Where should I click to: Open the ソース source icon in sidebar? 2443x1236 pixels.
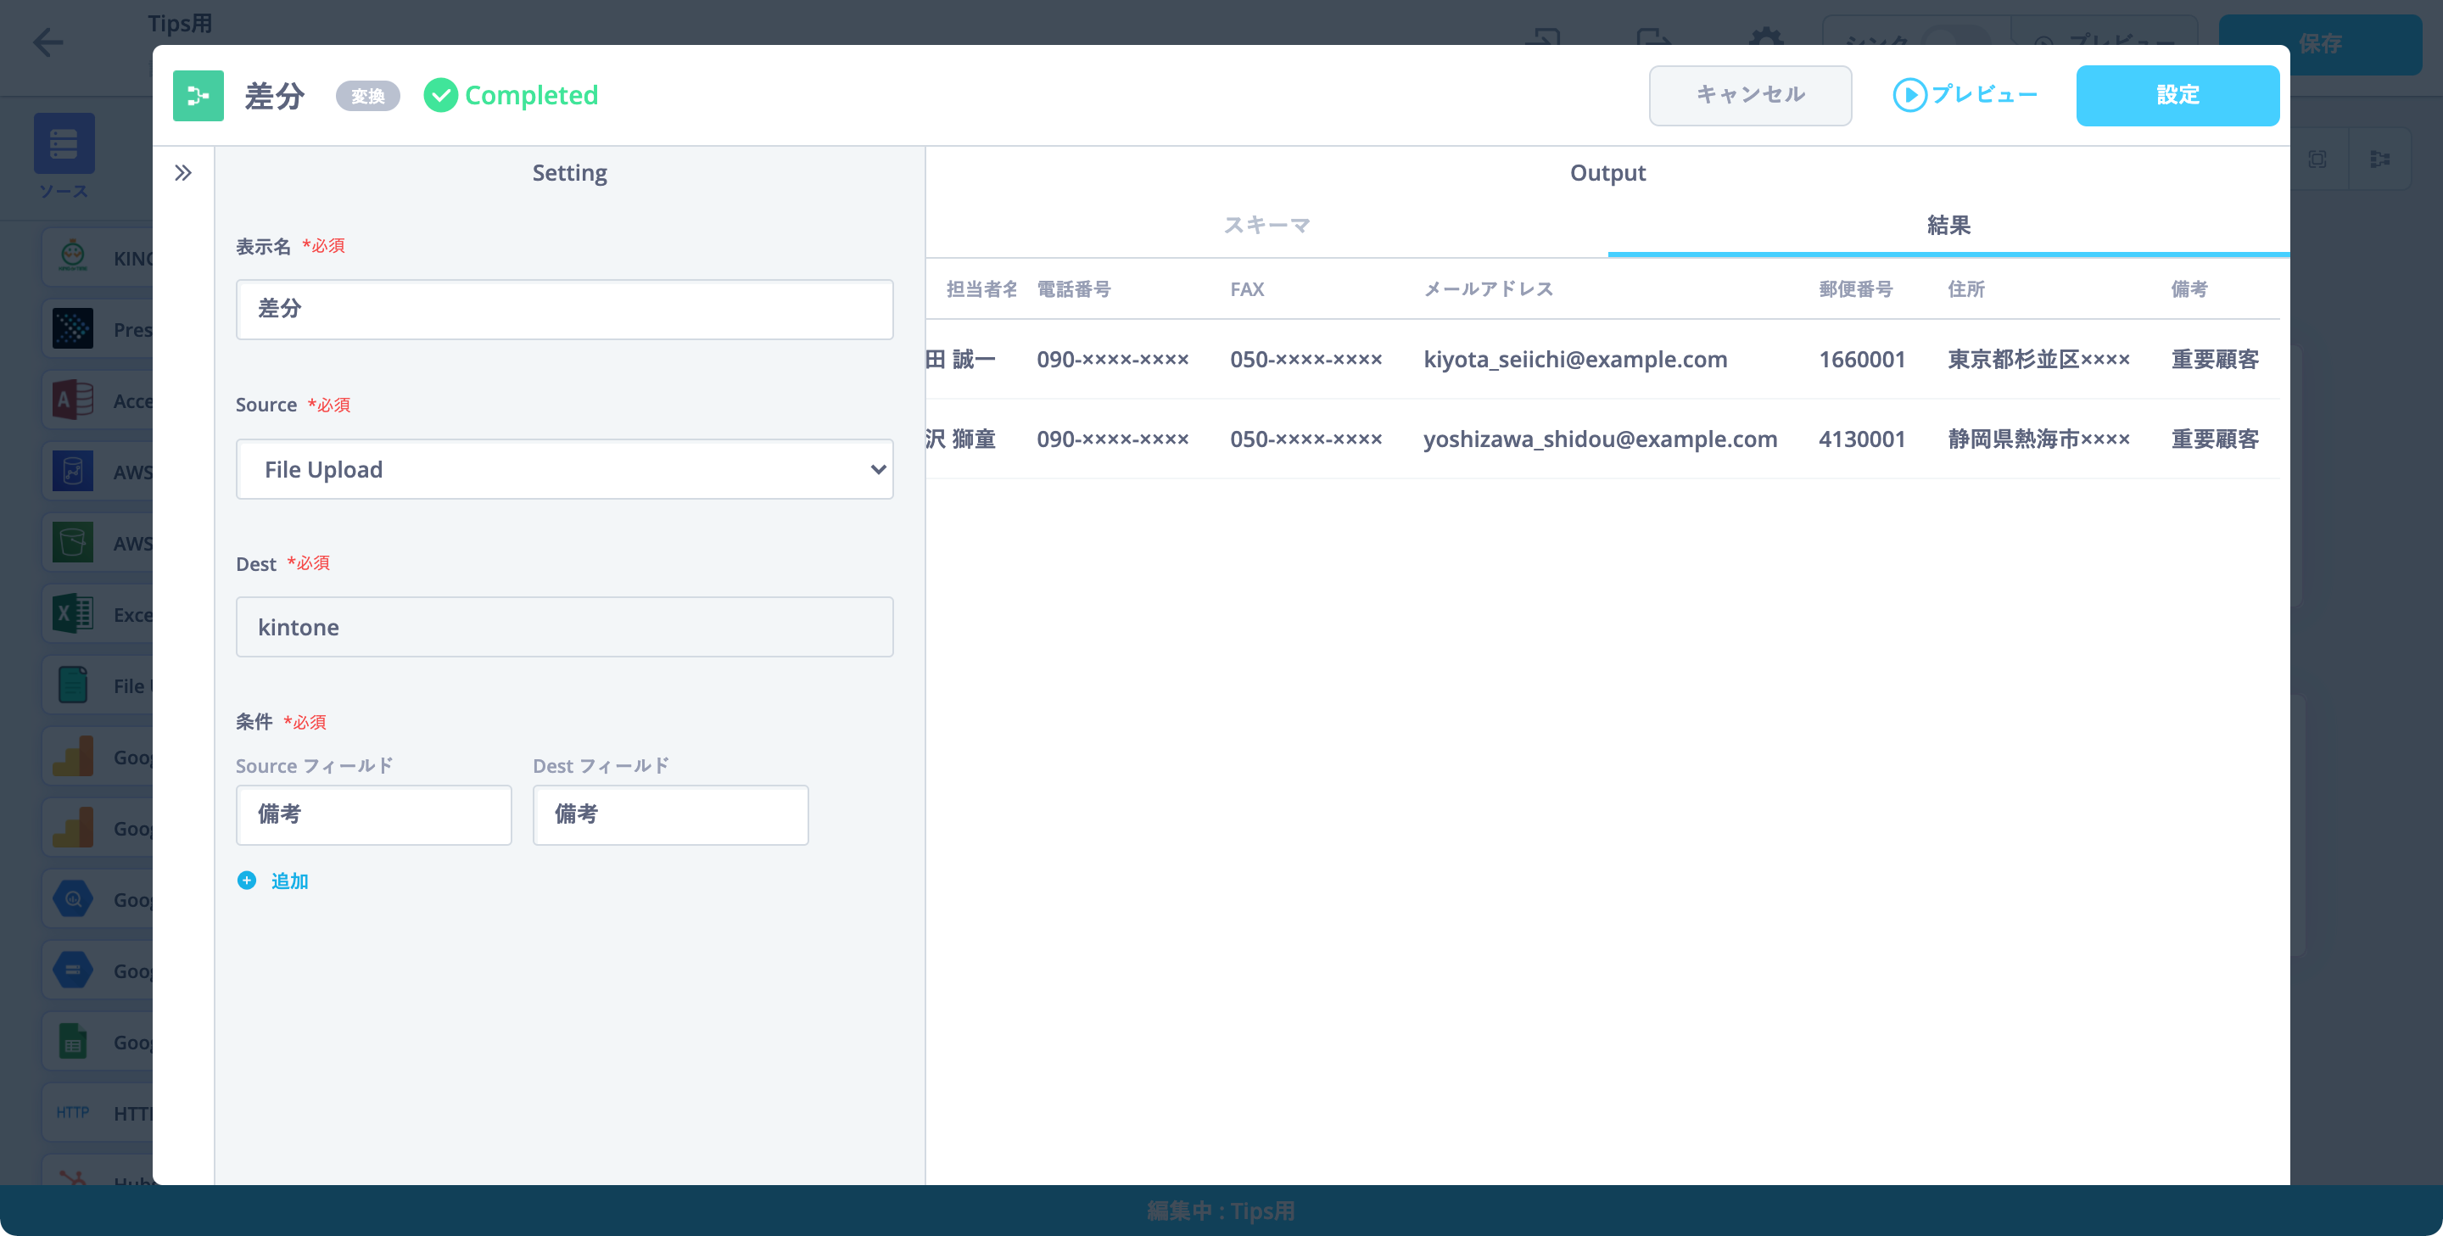pos(64,143)
